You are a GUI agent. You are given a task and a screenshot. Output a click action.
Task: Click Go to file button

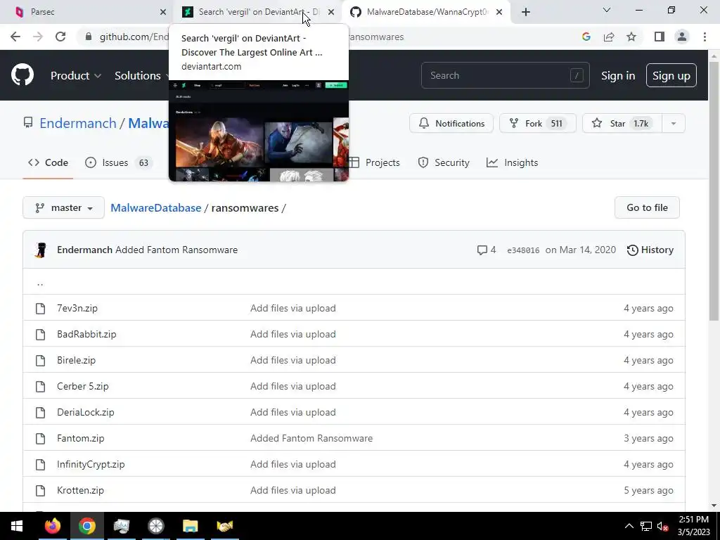(x=647, y=207)
